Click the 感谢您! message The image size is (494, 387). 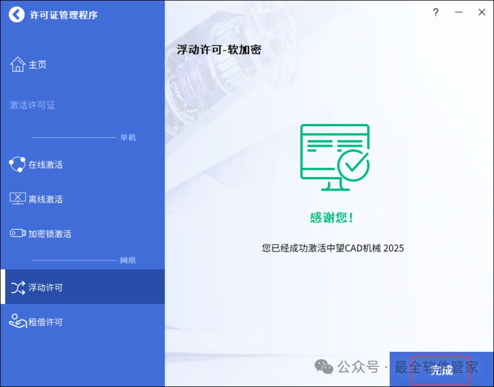332,217
